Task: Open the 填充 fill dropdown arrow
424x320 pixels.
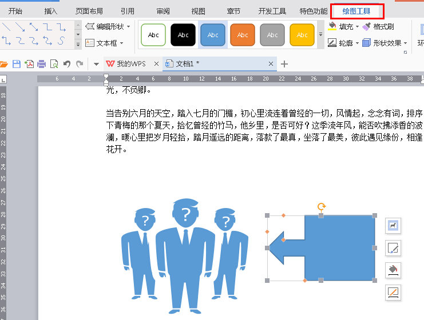Action: (x=357, y=27)
